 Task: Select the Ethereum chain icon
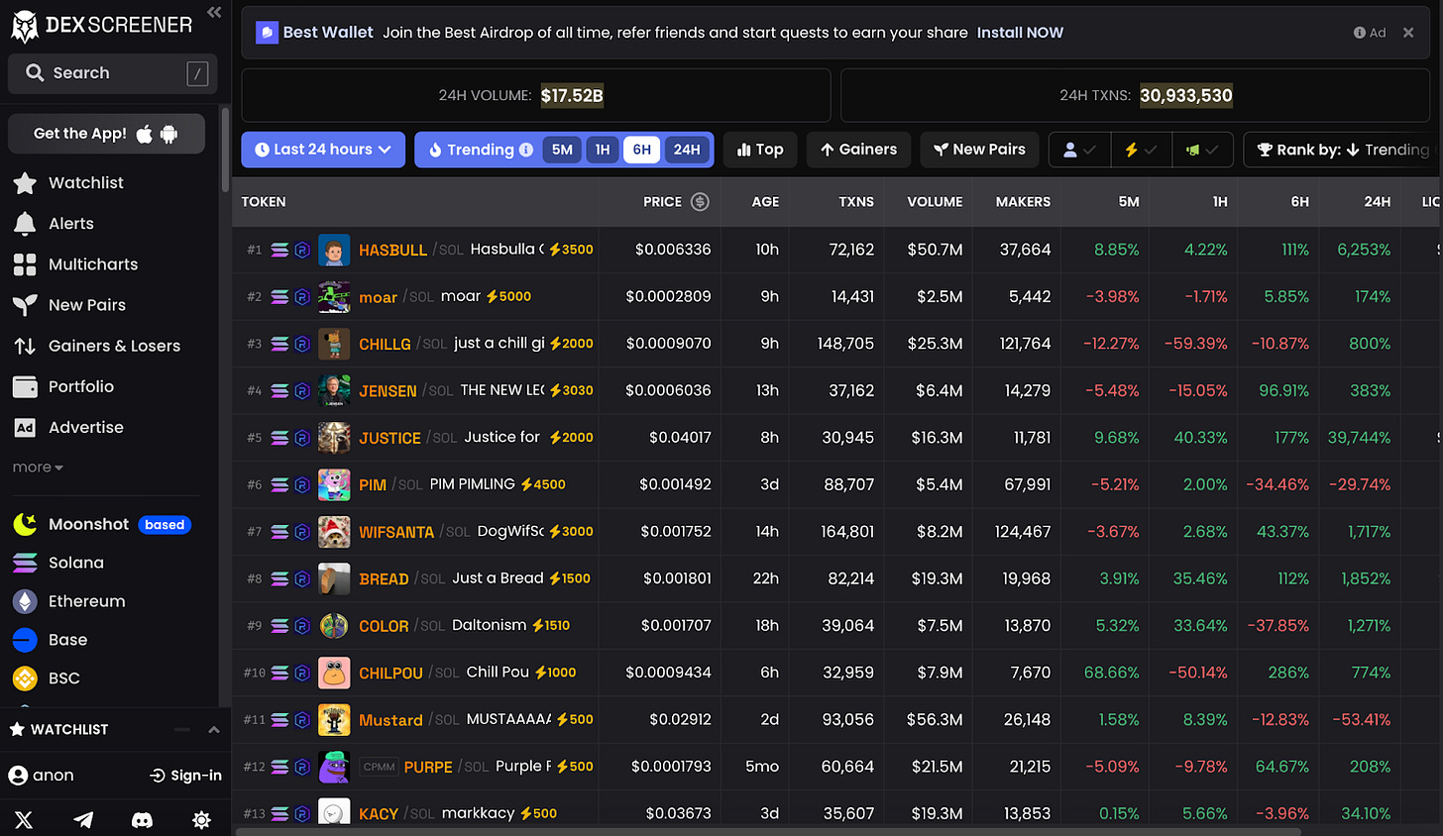pyautogui.click(x=25, y=601)
